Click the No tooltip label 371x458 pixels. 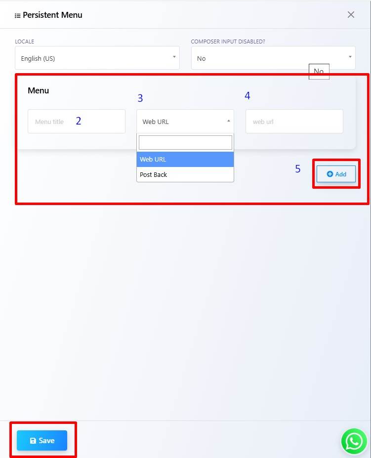[319, 71]
